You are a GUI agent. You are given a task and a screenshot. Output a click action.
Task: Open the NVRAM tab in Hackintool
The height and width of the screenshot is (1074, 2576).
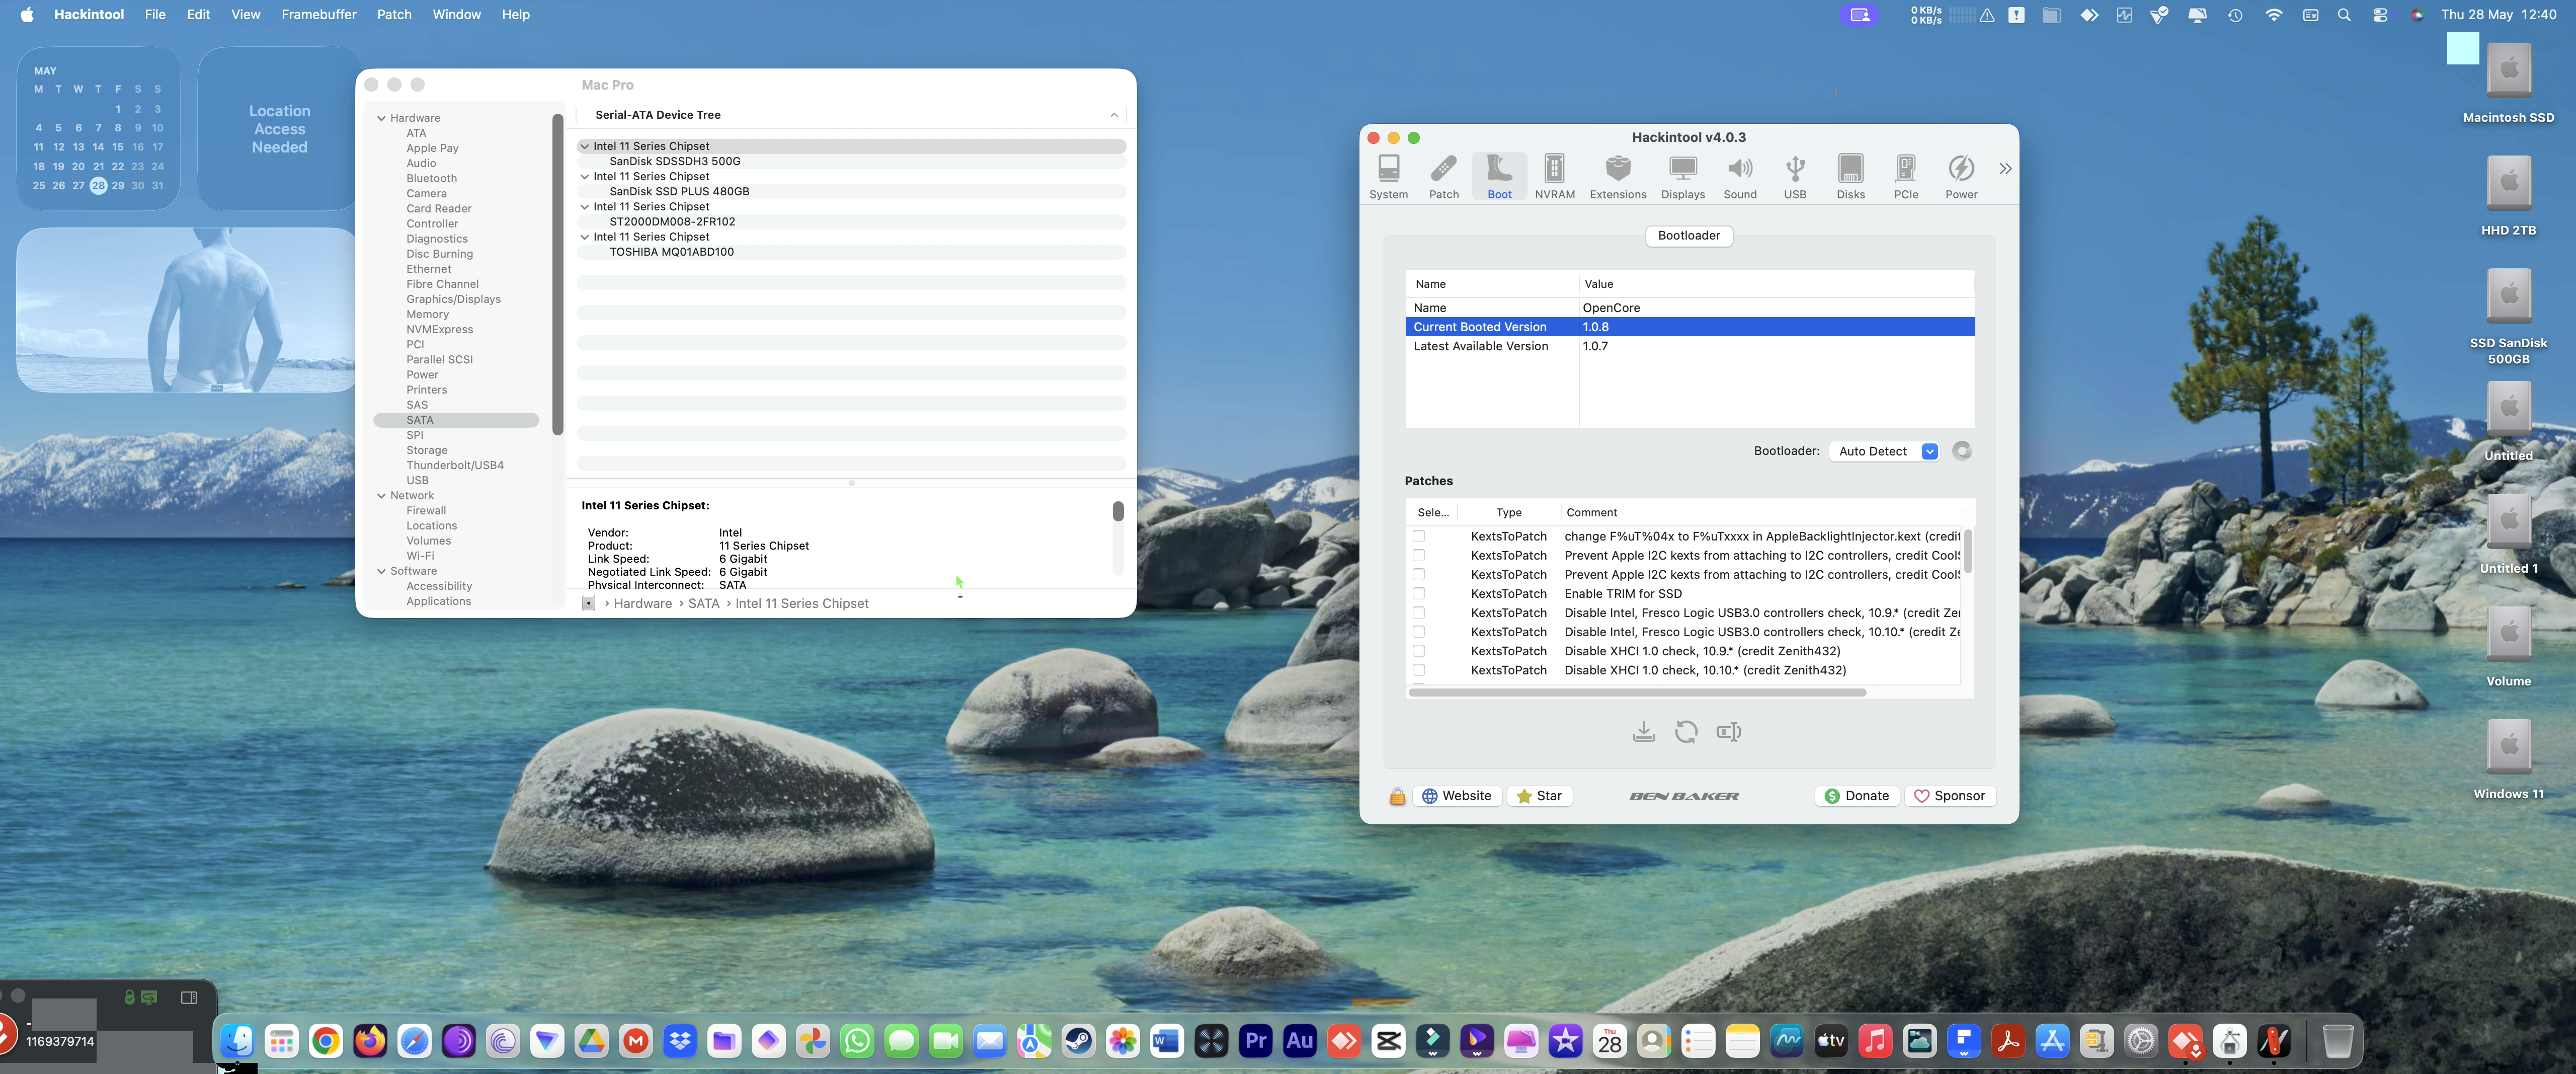(1554, 176)
